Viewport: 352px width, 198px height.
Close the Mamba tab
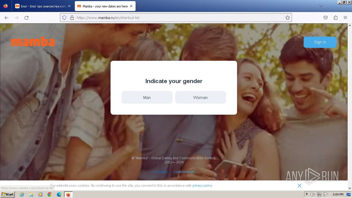131,6
